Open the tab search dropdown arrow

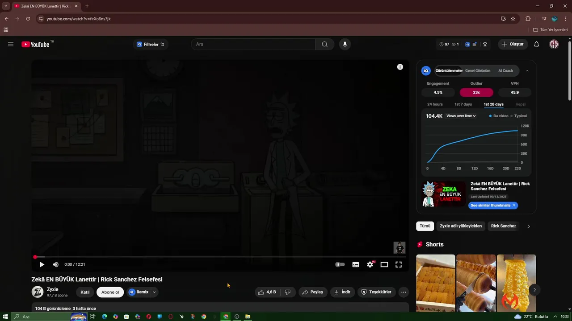6,6
